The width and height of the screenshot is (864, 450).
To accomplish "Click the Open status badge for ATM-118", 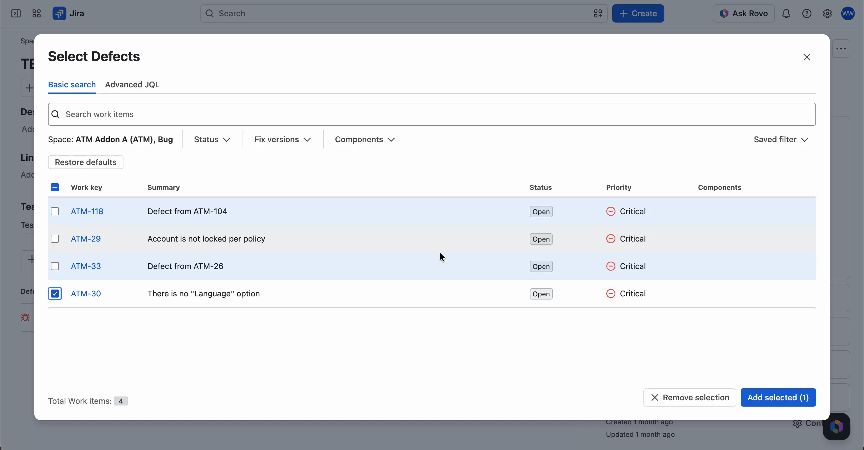I will [x=541, y=212].
